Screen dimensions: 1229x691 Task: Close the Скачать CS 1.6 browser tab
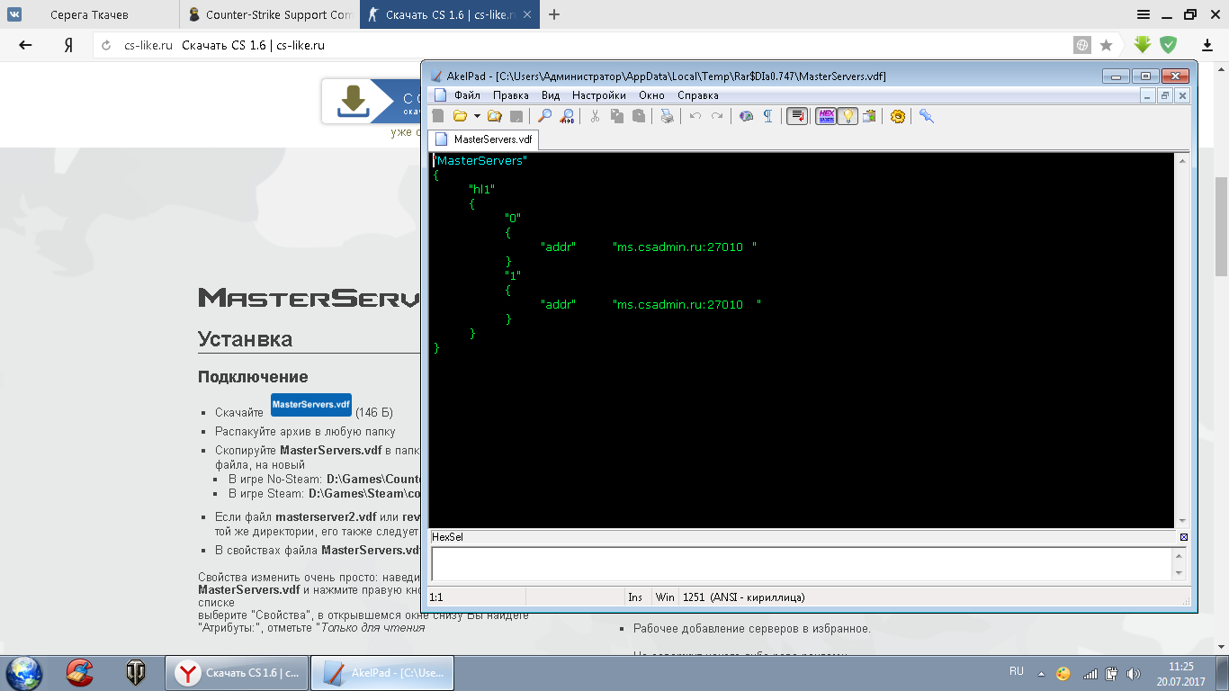(526, 15)
